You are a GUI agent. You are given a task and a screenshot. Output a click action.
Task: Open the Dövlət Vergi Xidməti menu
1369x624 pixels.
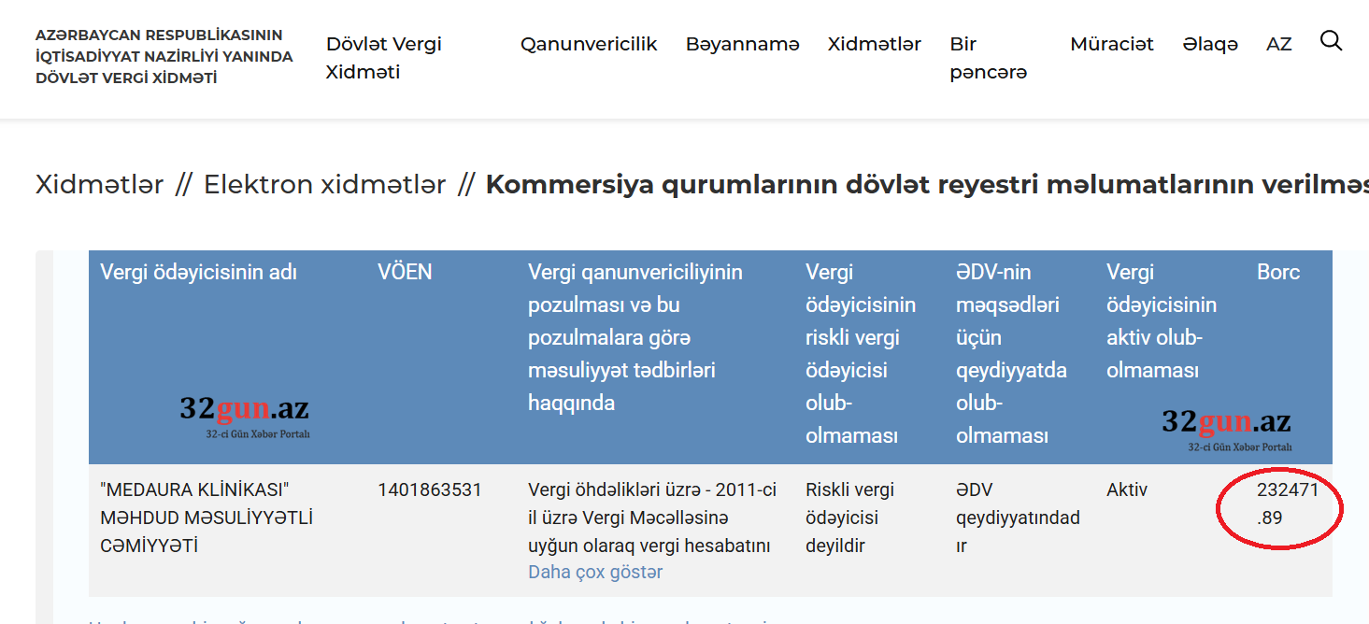pyautogui.click(x=383, y=58)
